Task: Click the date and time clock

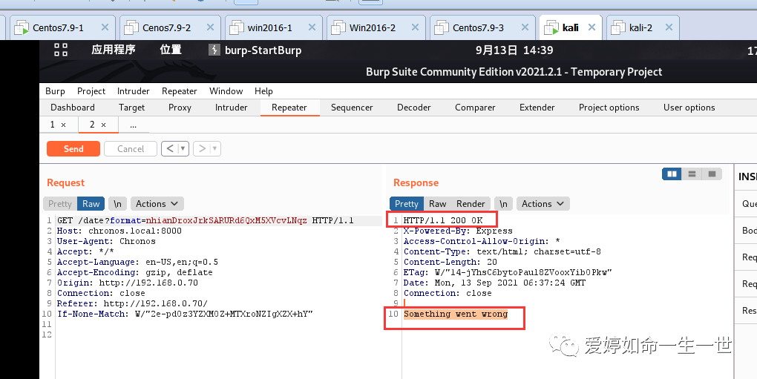Action: 514,50
